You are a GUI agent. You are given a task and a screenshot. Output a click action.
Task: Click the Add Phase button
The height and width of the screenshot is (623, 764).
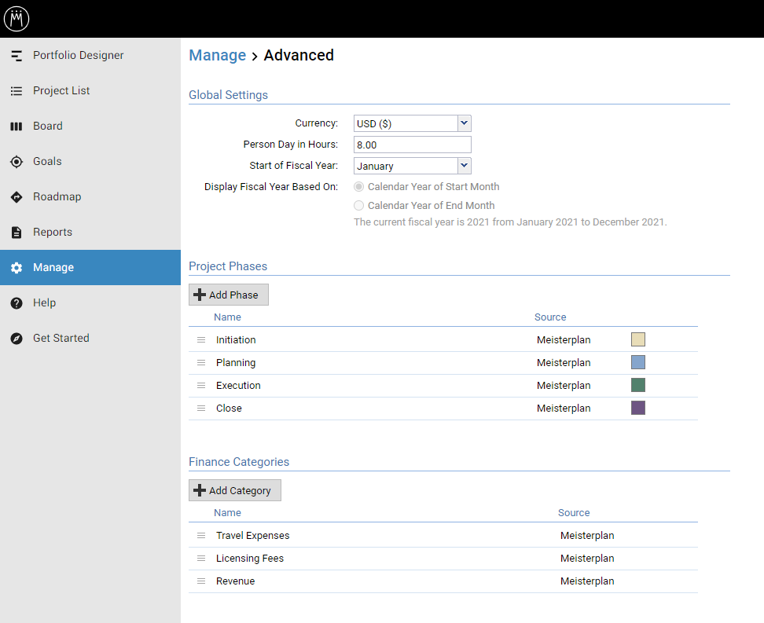click(x=229, y=295)
